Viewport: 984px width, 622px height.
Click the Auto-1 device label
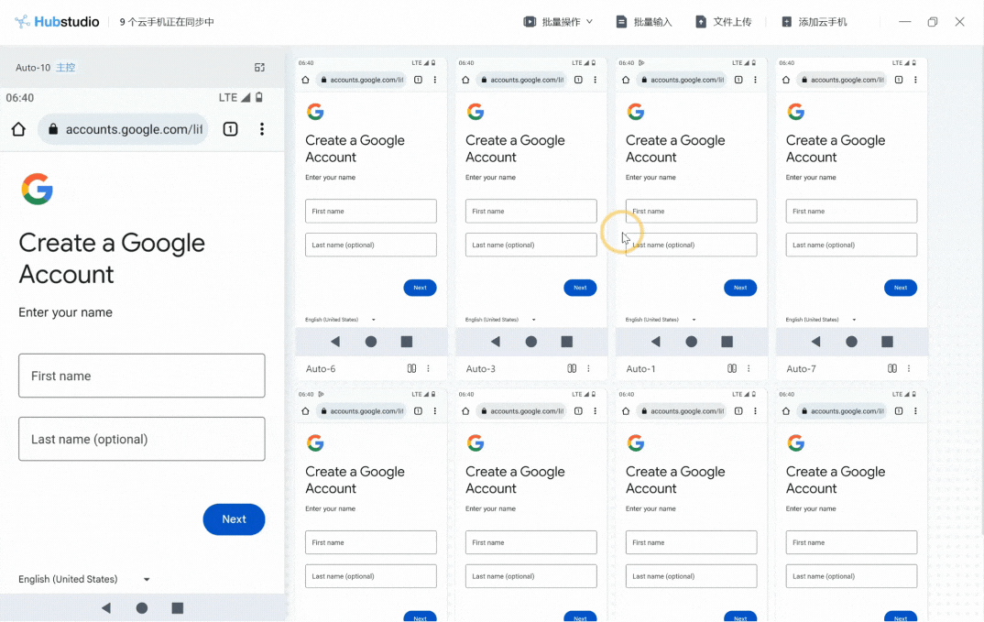coord(640,368)
